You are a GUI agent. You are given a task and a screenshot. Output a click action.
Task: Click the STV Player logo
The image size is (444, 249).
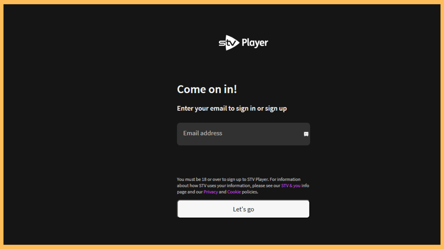tap(243, 43)
